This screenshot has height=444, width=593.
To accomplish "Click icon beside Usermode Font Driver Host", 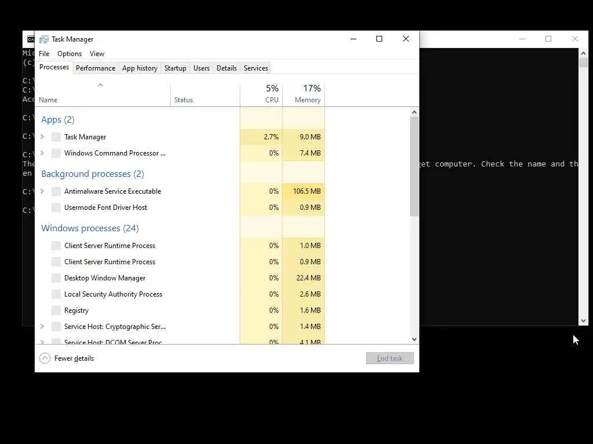I will pyautogui.click(x=56, y=208).
